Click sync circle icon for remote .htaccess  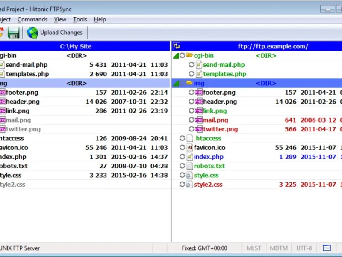pos(183,138)
